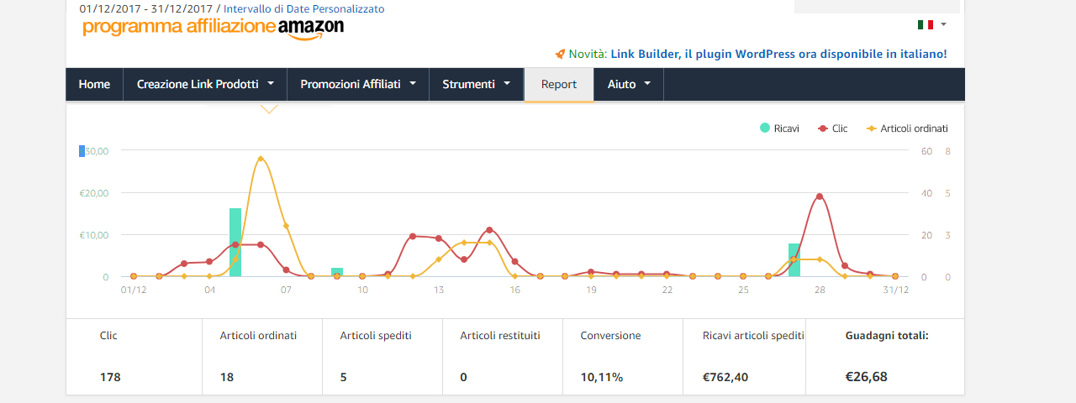The image size is (1076, 403).
Task: Switch to the Report tab
Action: (x=559, y=84)
